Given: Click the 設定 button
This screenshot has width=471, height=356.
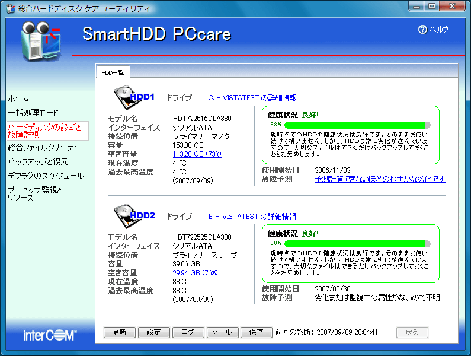Looking at the screenshot, I should 154,332.
